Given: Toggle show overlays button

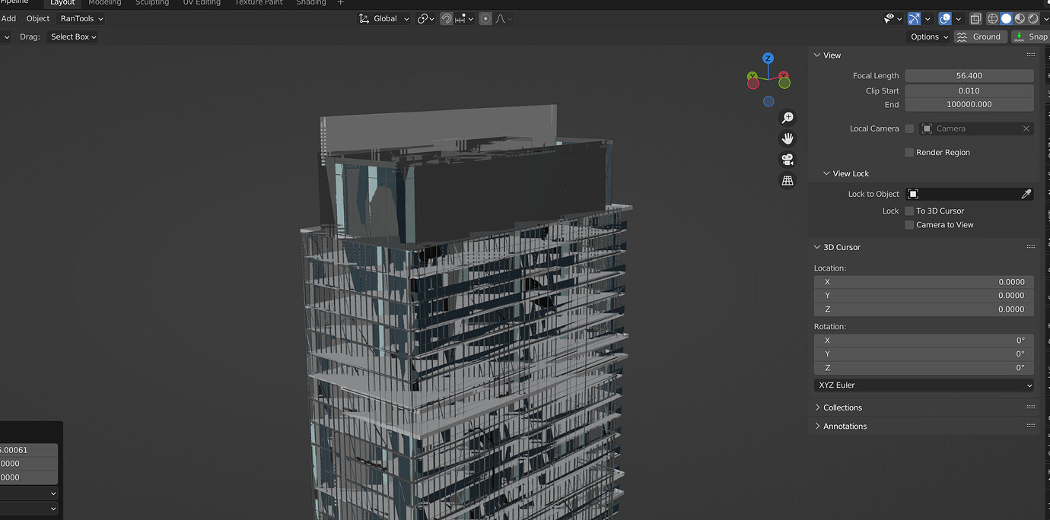Looking at the screenshot, I should tap(944, 18).
